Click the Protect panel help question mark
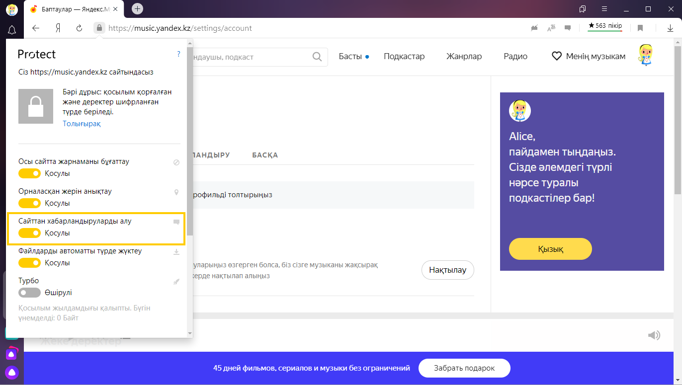This screenshot has width=682, height=385. (178, 54)
